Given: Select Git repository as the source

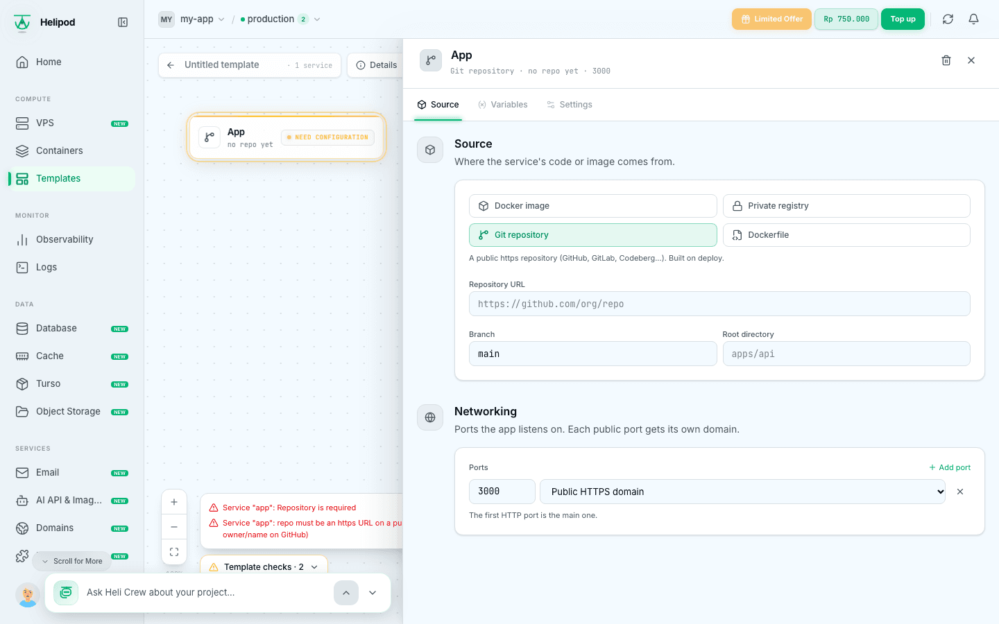Looking at the screenshot, I should click(592, 235).
